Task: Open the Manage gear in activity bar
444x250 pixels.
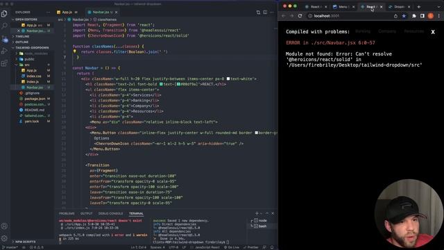Action: coord(4,238)
